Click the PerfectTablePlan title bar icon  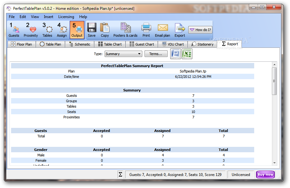pos(9,8)
